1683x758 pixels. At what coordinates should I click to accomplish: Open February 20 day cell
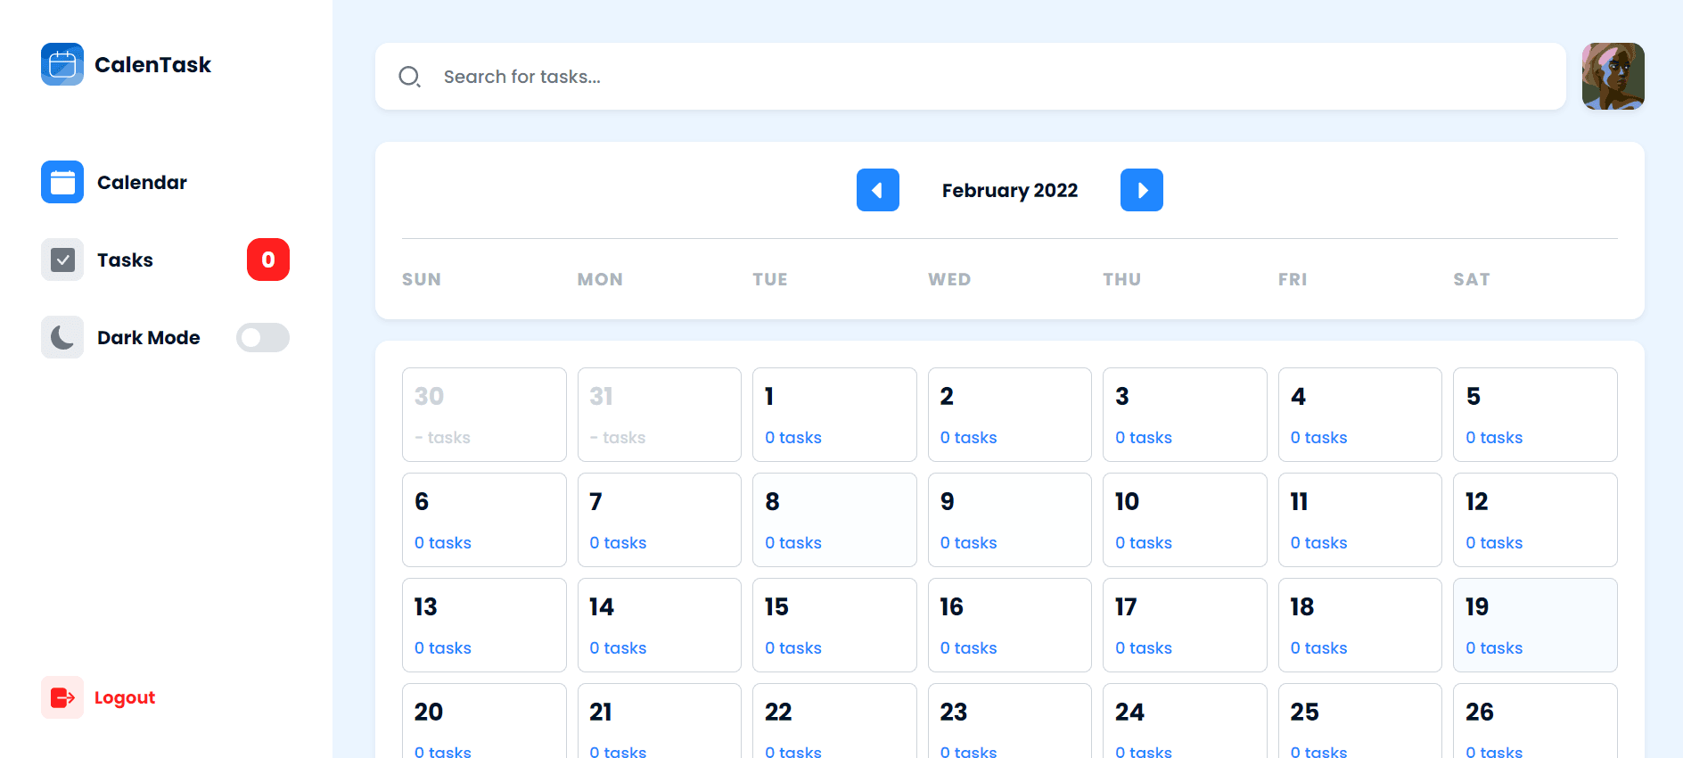(x=484, y=721)
